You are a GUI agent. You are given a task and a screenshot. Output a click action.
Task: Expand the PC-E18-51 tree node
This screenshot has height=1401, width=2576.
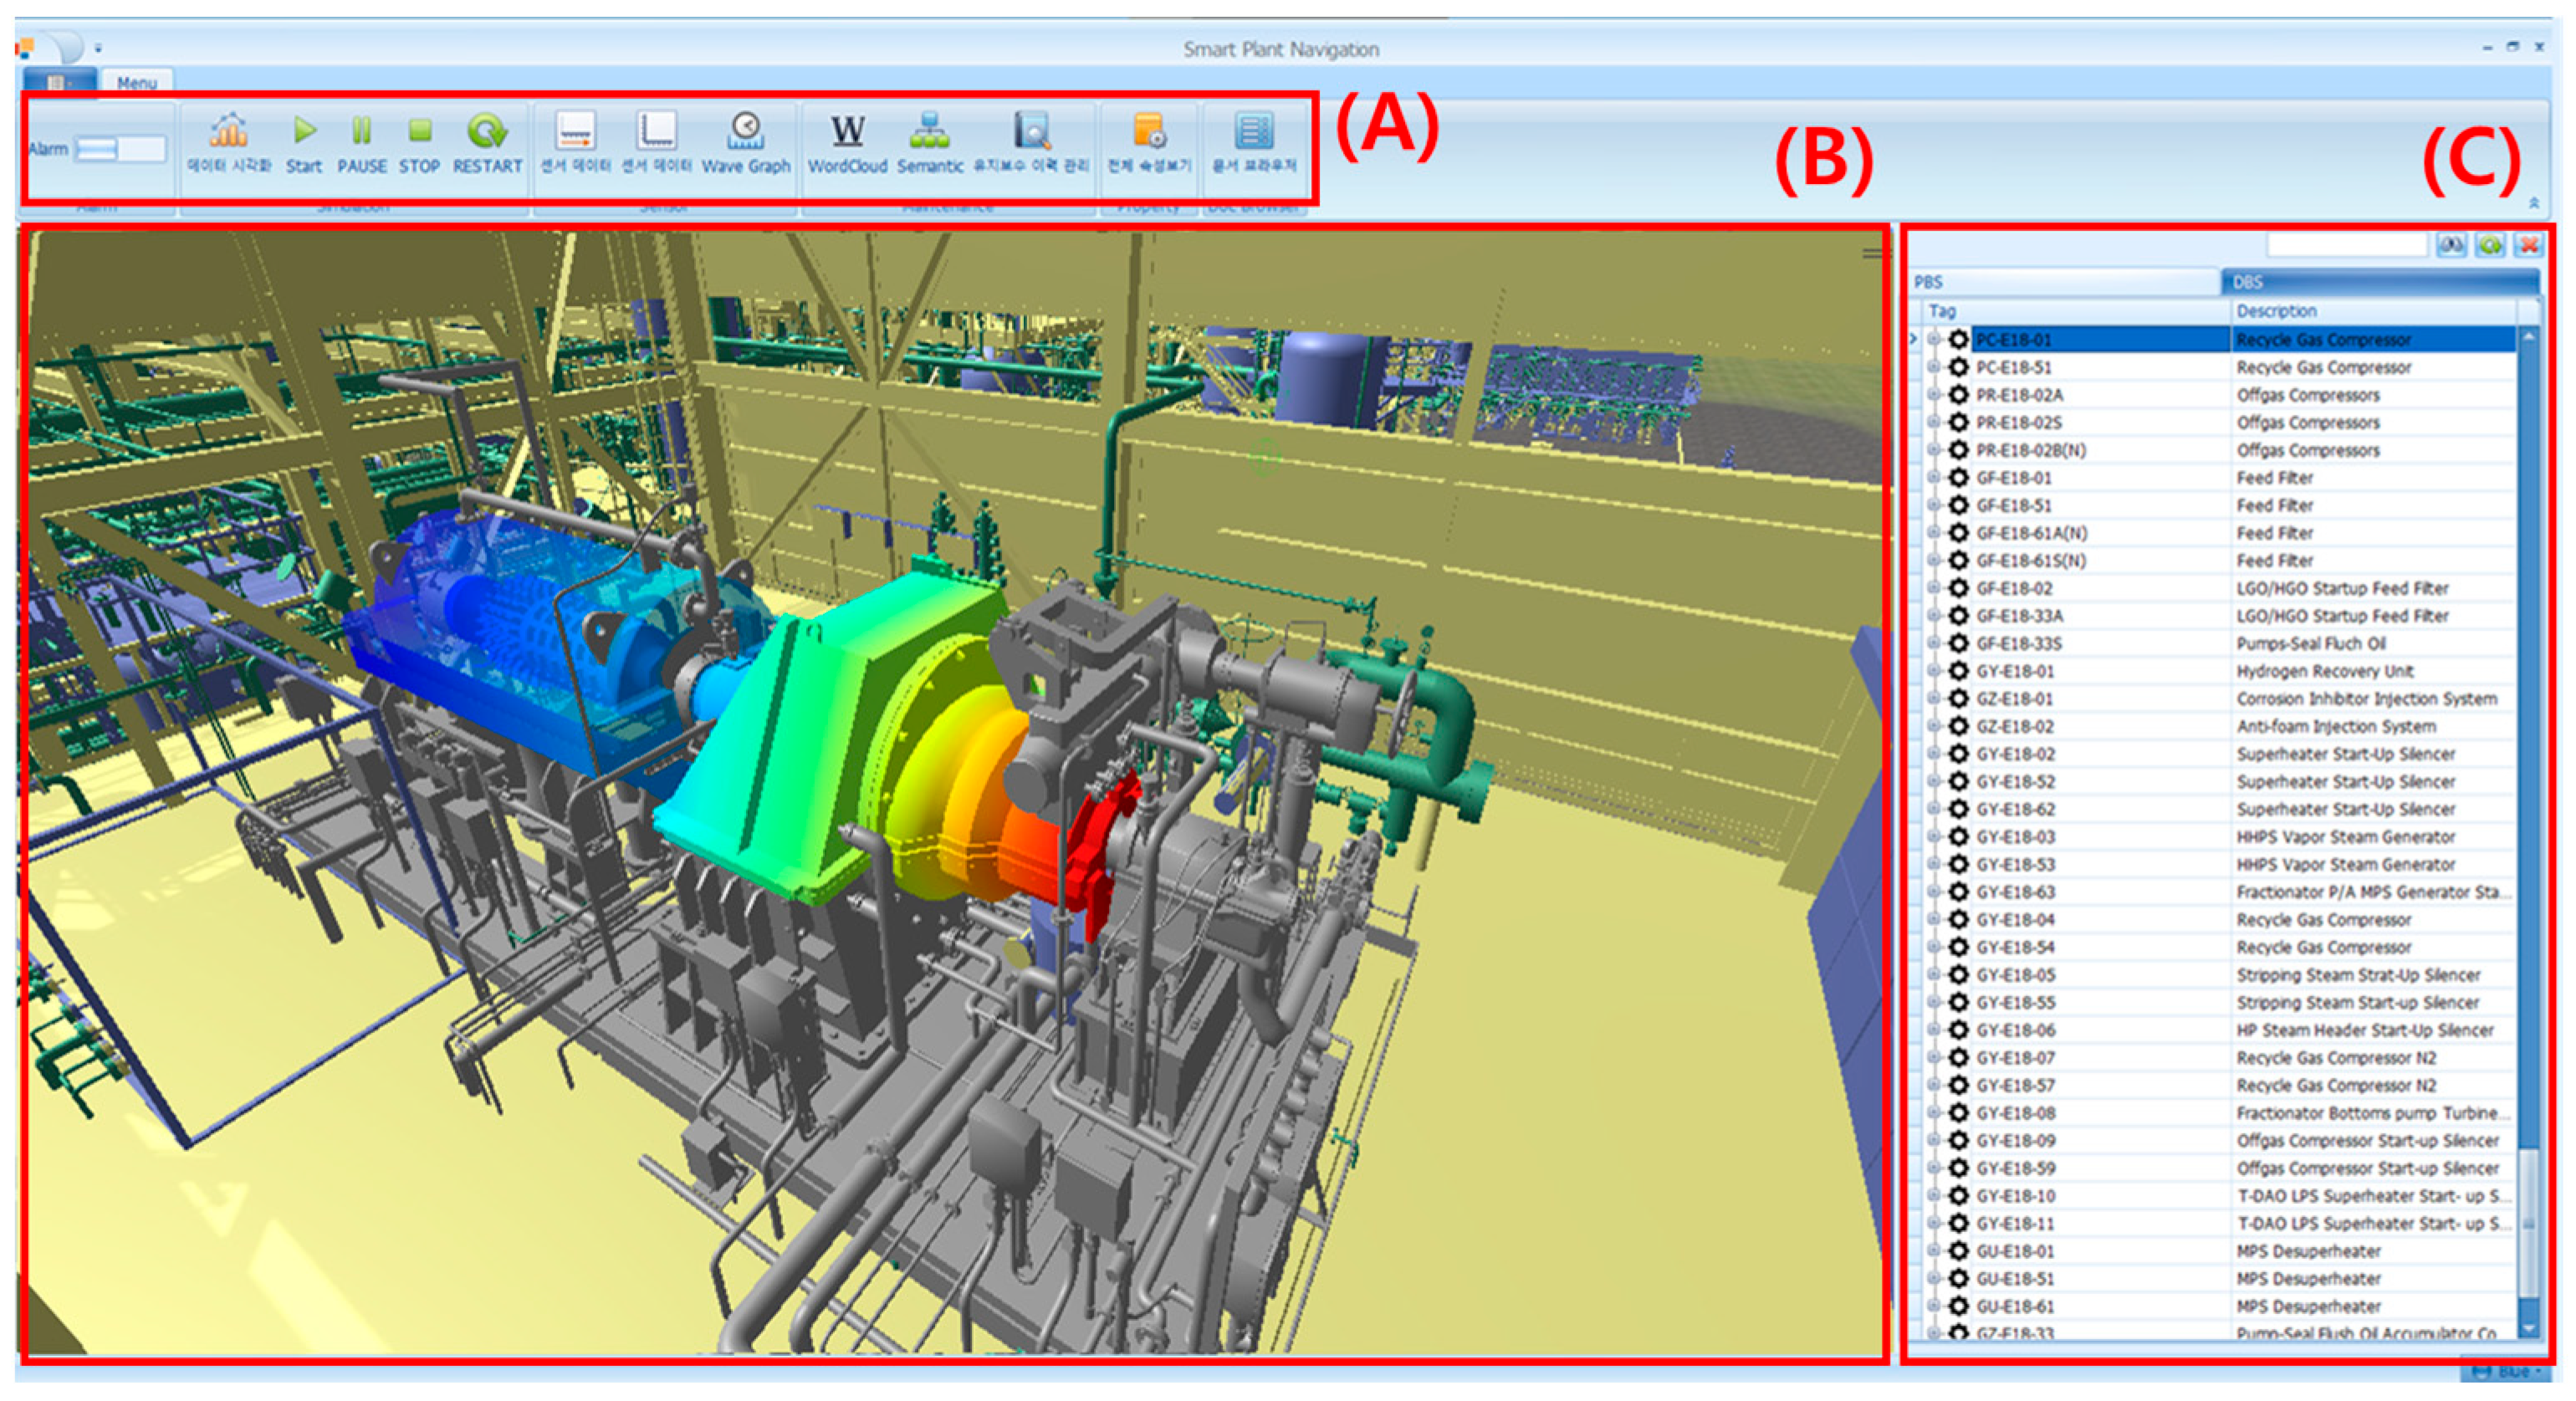(1934, 367)
